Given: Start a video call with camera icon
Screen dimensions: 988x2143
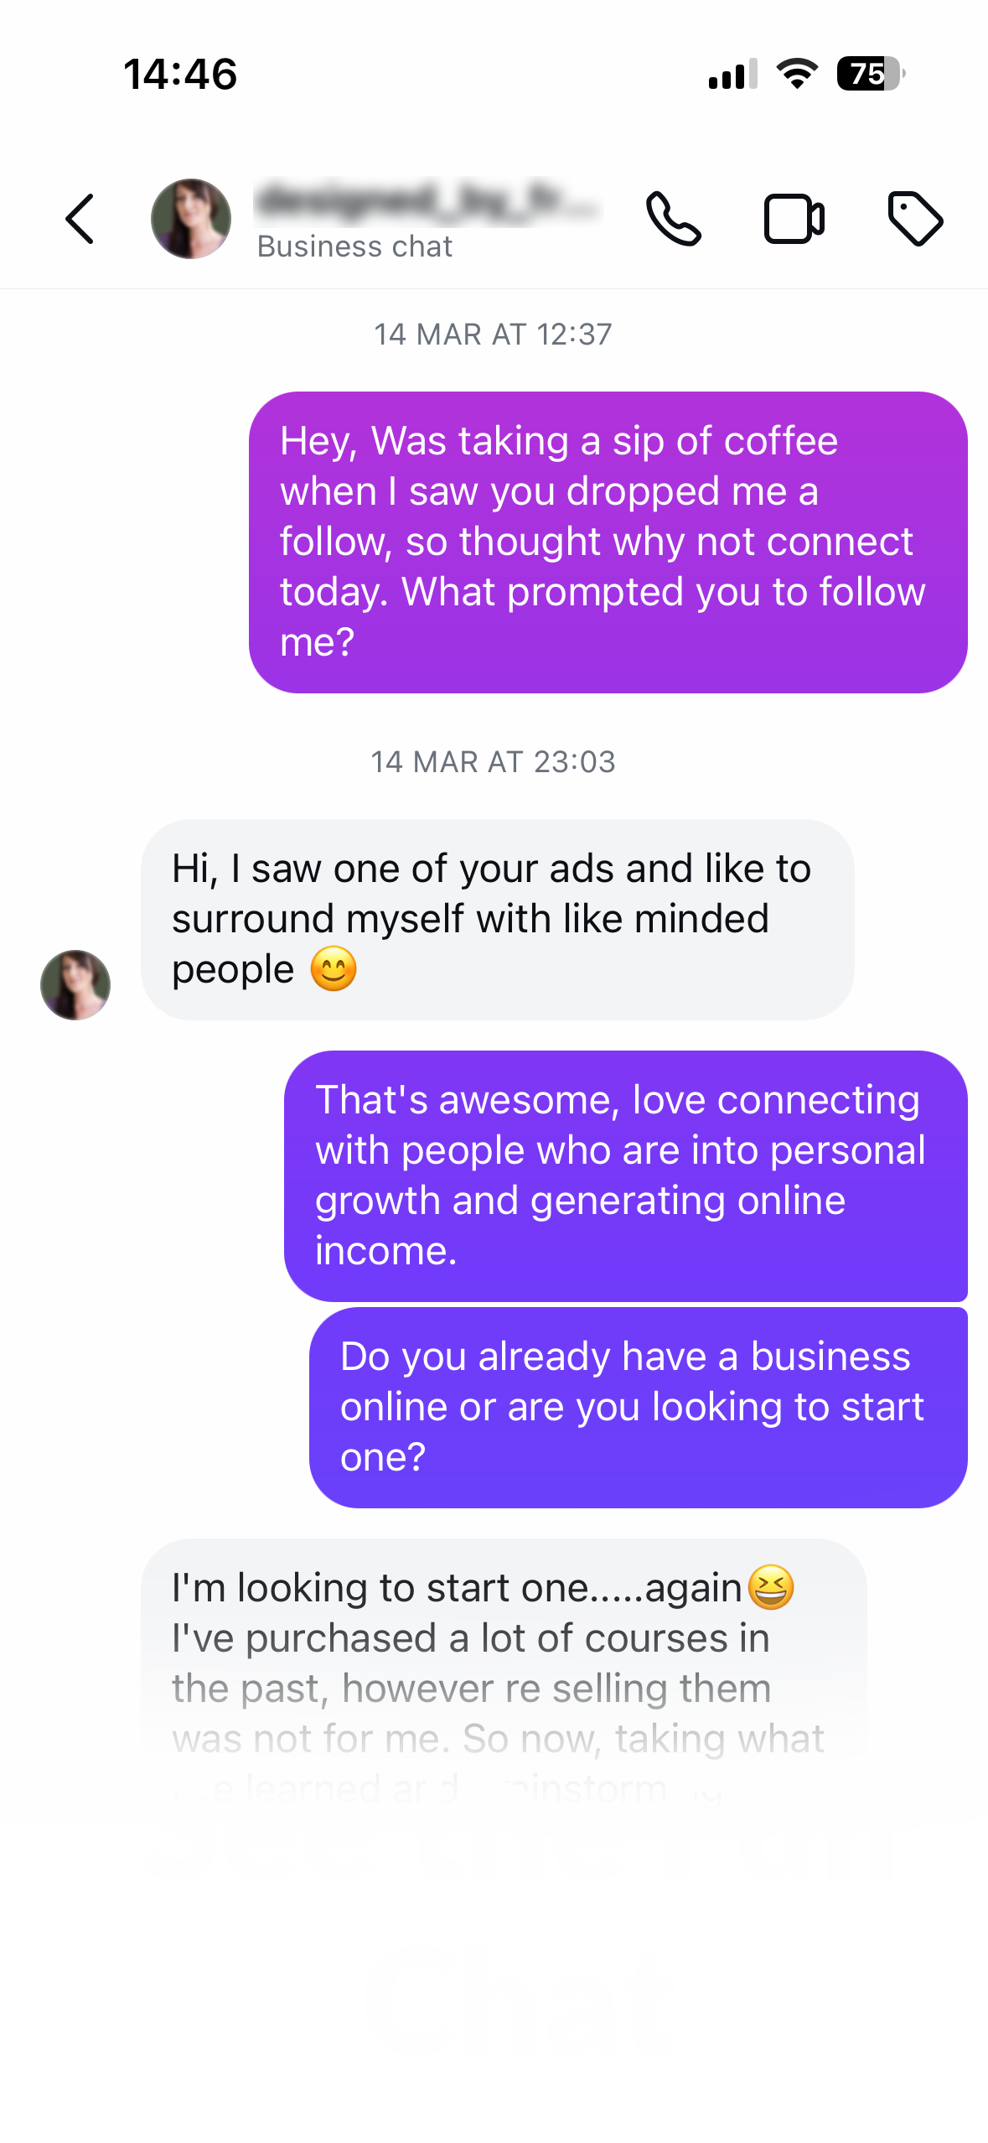Looking at the screenshot, I should (x=794, y=219).
